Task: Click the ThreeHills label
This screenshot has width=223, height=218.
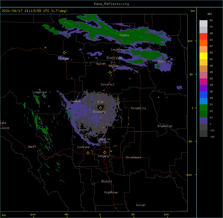Action: 138,108
